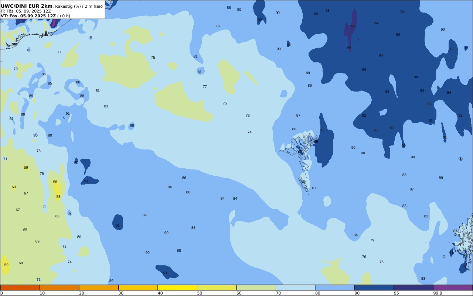Click the humidity value "65" on the map
This screenshot has width=473, height=296.
coord(25,230)
